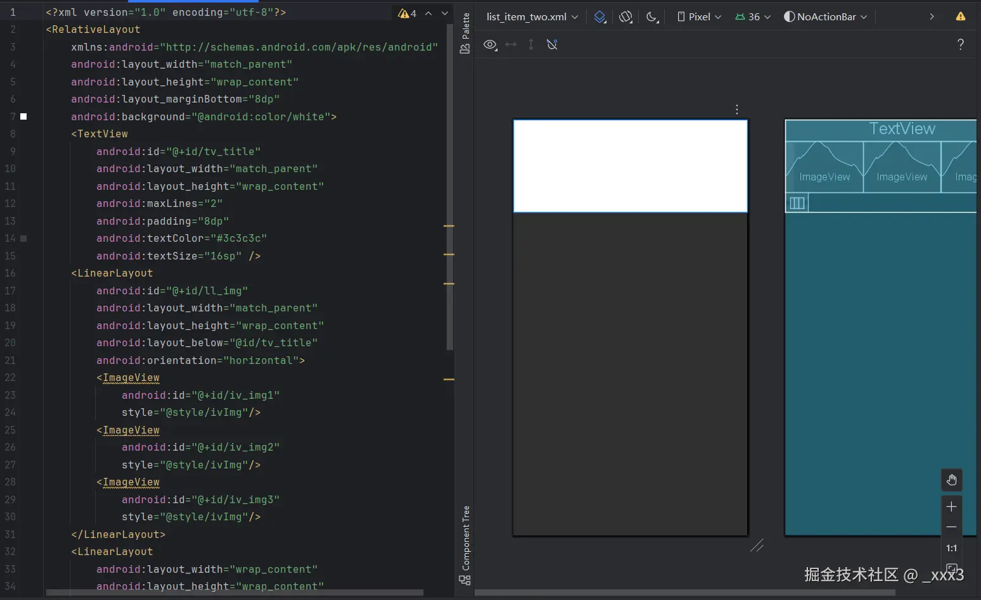Click the preview resize handle corner
The height and width of the screenshot is (600, 981).
click(x=757, y=546)
